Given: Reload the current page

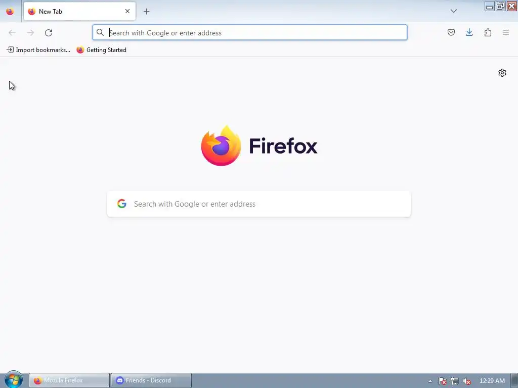Looking at the screenshot, I should 49,33.
